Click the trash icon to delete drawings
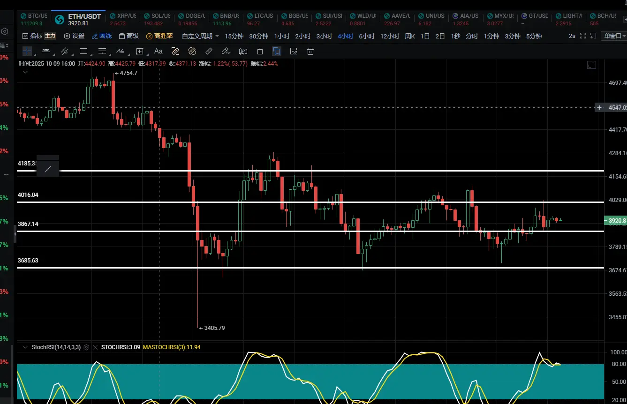The image size is (627, 404). (x=310, y=51)
